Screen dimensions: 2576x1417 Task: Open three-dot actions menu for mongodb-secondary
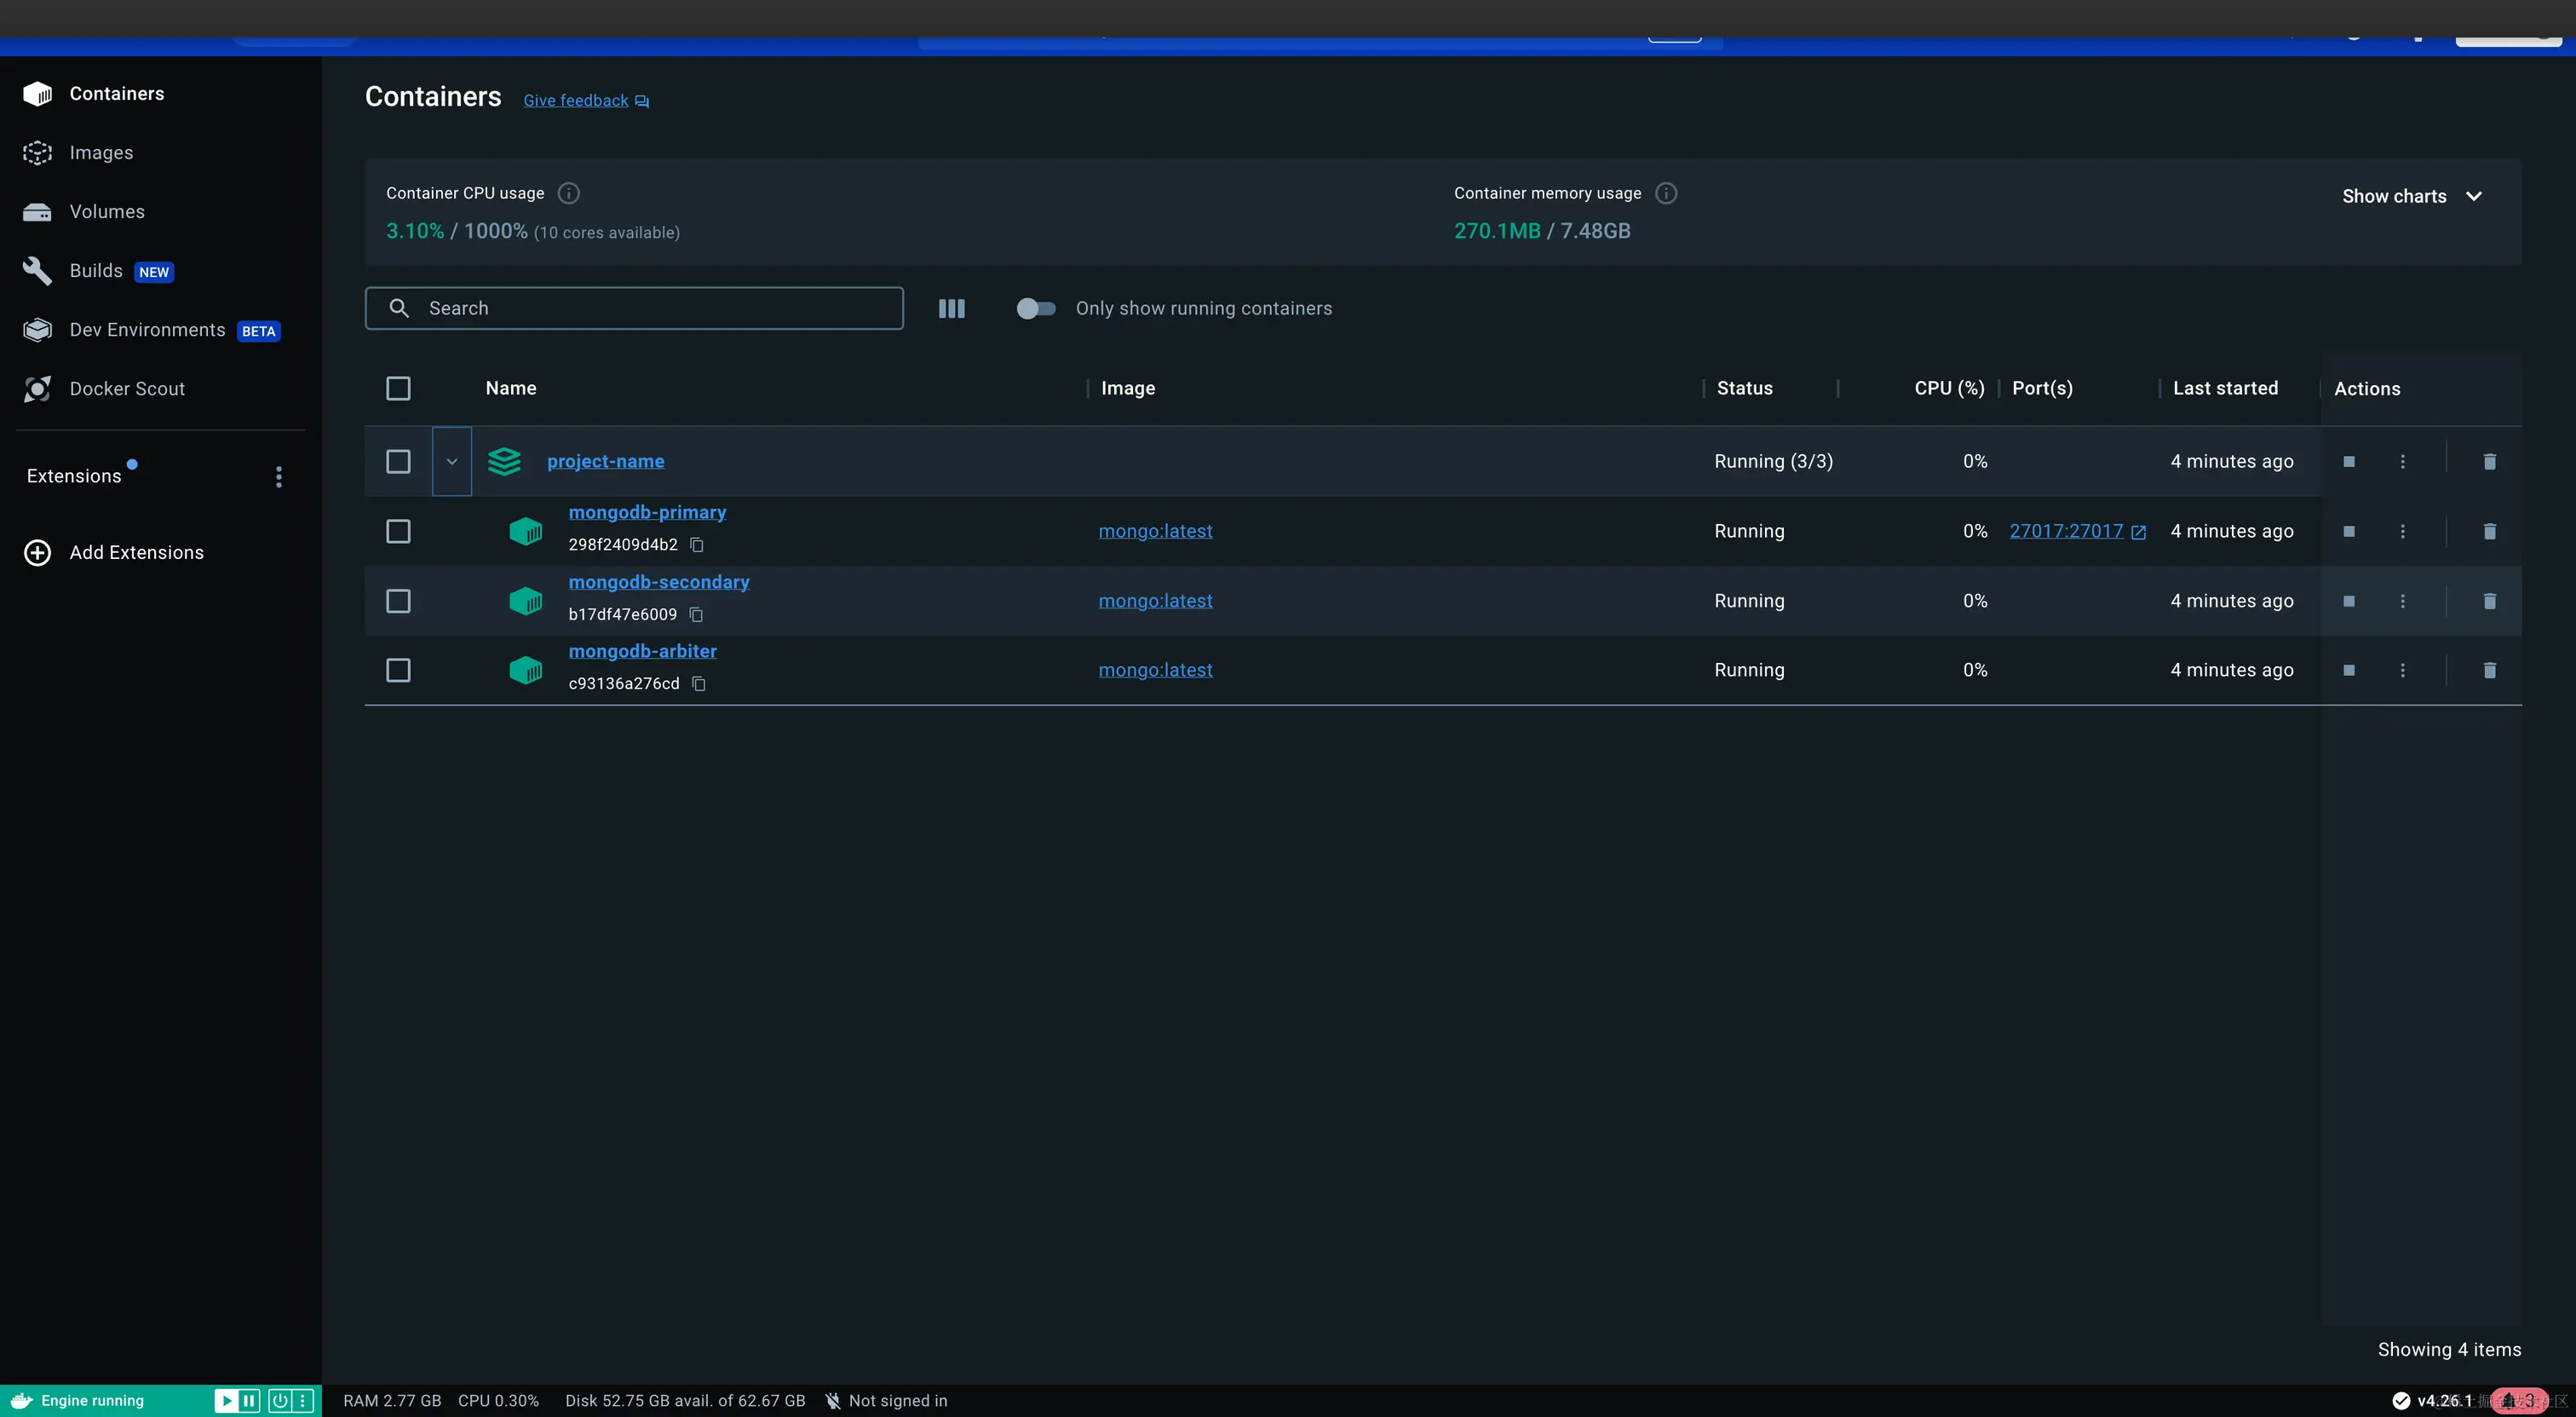point(2402,601)
